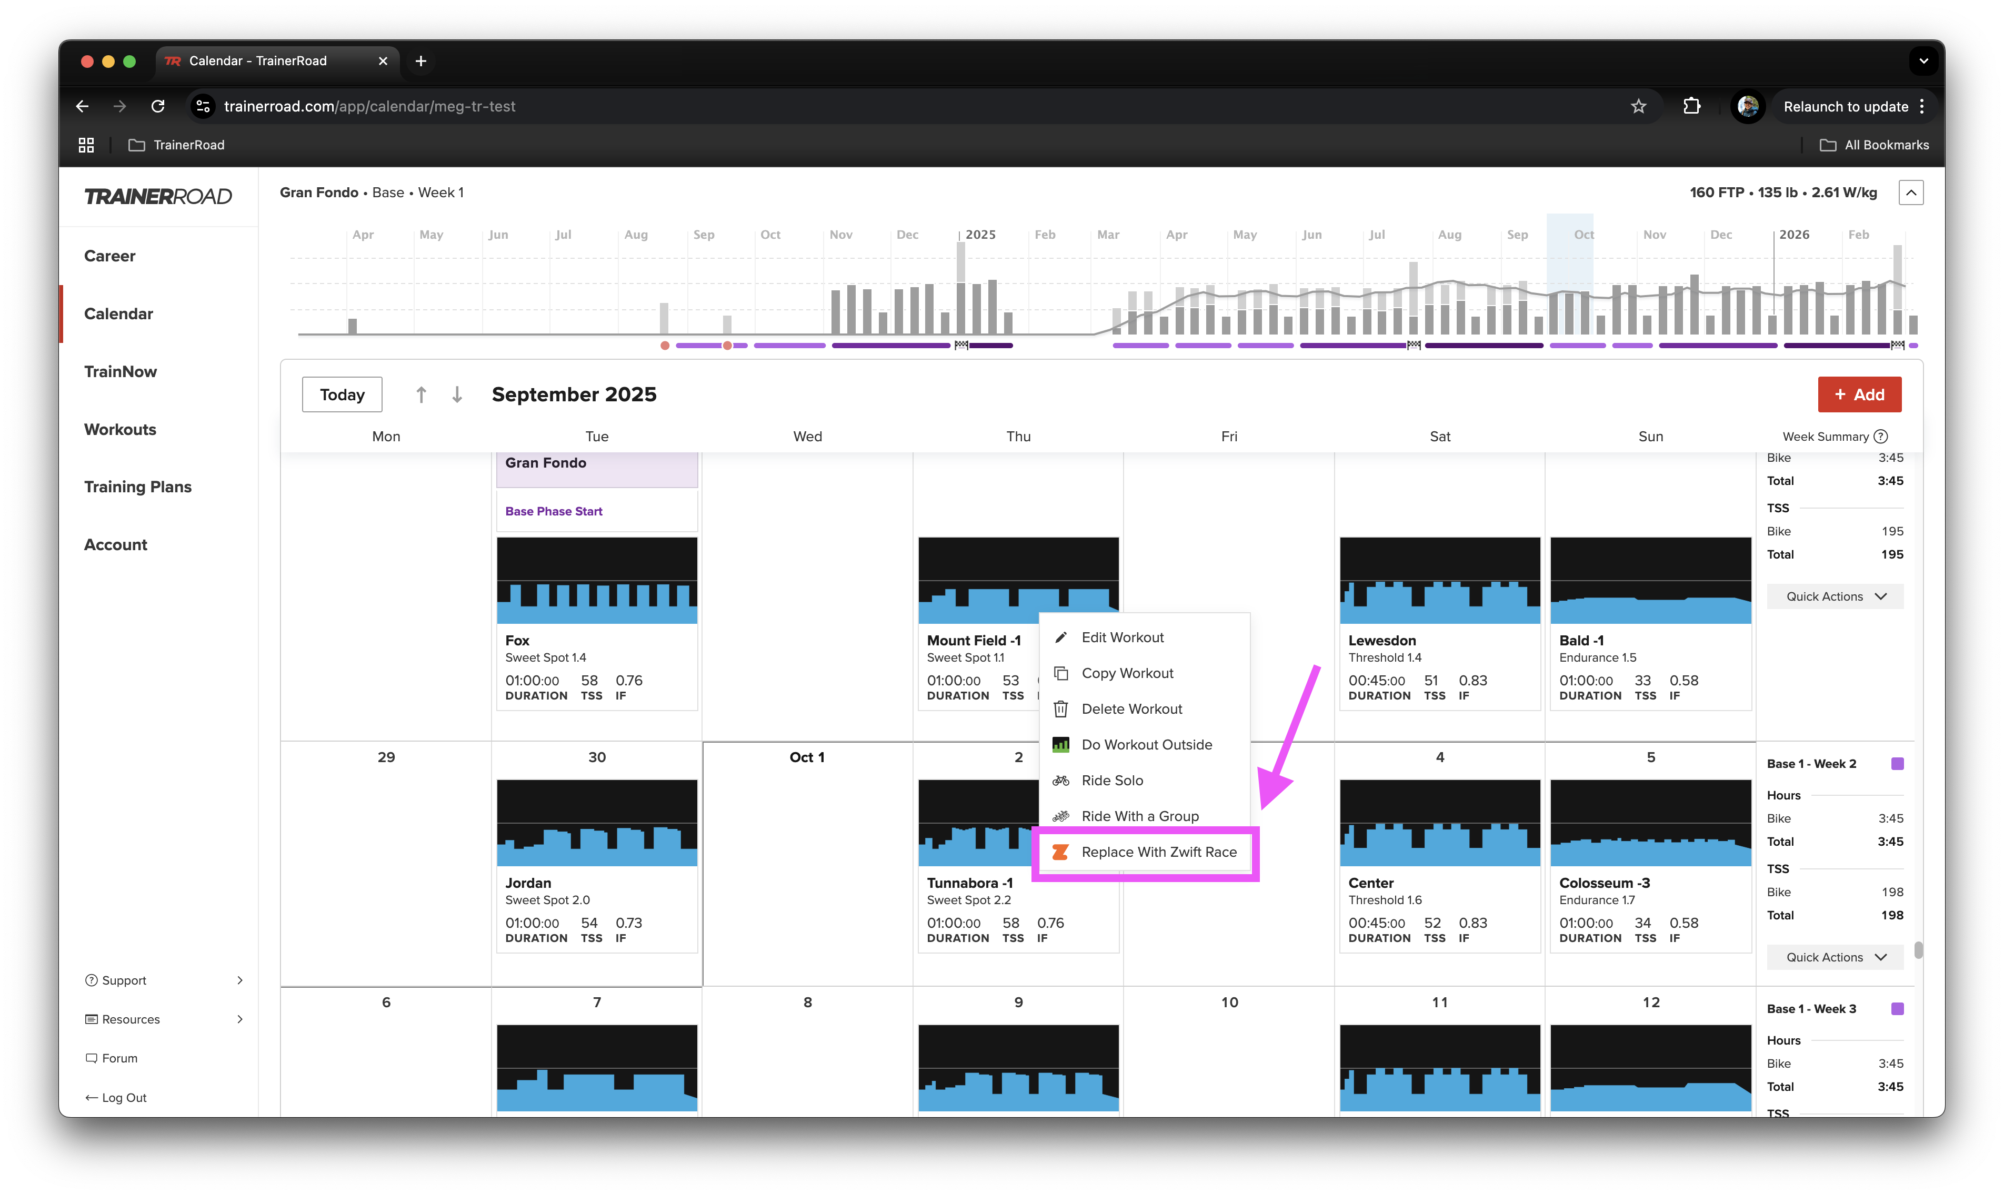Click Log Out
Viewport: 2004px width, 1195px height.
point(116,1098)
